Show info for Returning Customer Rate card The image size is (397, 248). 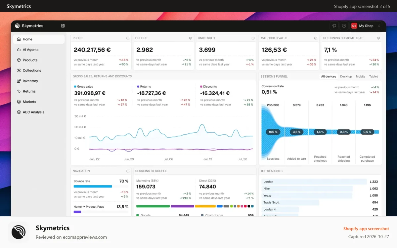tap(378, 38)
